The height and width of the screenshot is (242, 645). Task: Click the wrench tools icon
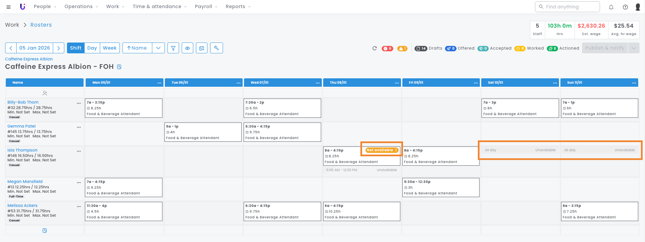216,48
